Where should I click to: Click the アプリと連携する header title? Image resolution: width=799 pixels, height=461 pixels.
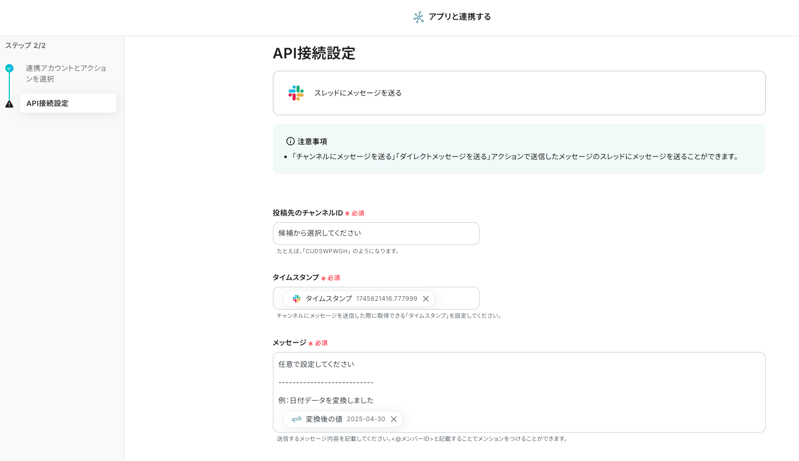click(459, 17)
